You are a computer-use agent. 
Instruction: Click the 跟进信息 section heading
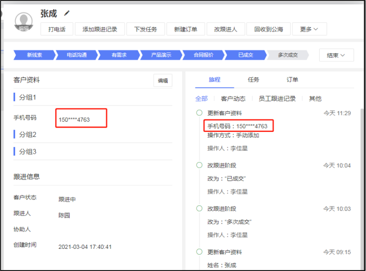point(27,176)
